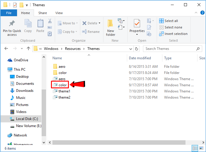Open Music in navigation pane
206x152 pixels.
click(18, 98)
